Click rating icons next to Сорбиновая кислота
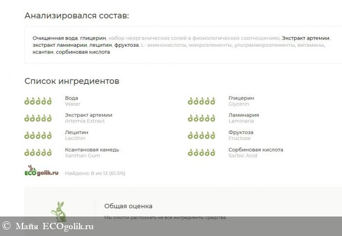342x236 pixels. coord(201,153)
